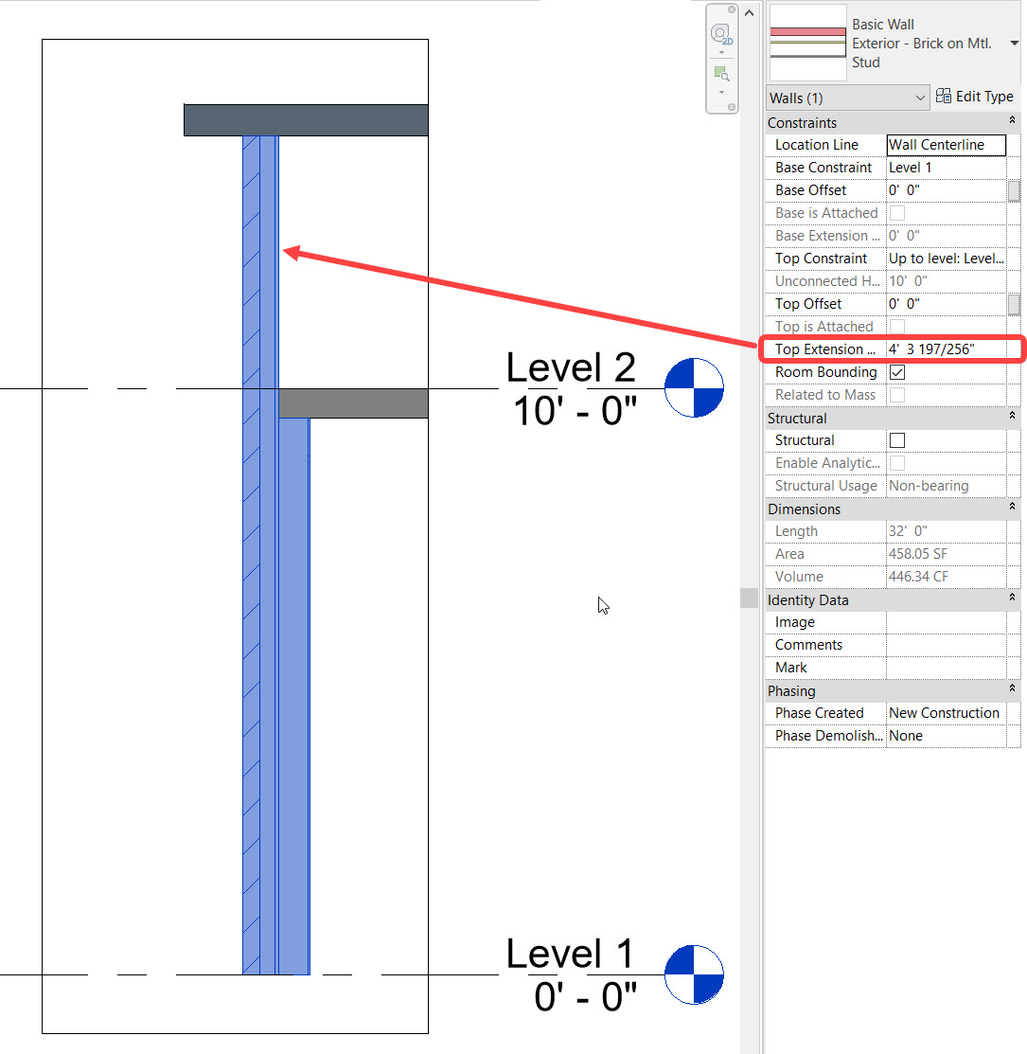Expand zoom options arrow on navigation bar

pyautogui.click(x=721, y=92)
